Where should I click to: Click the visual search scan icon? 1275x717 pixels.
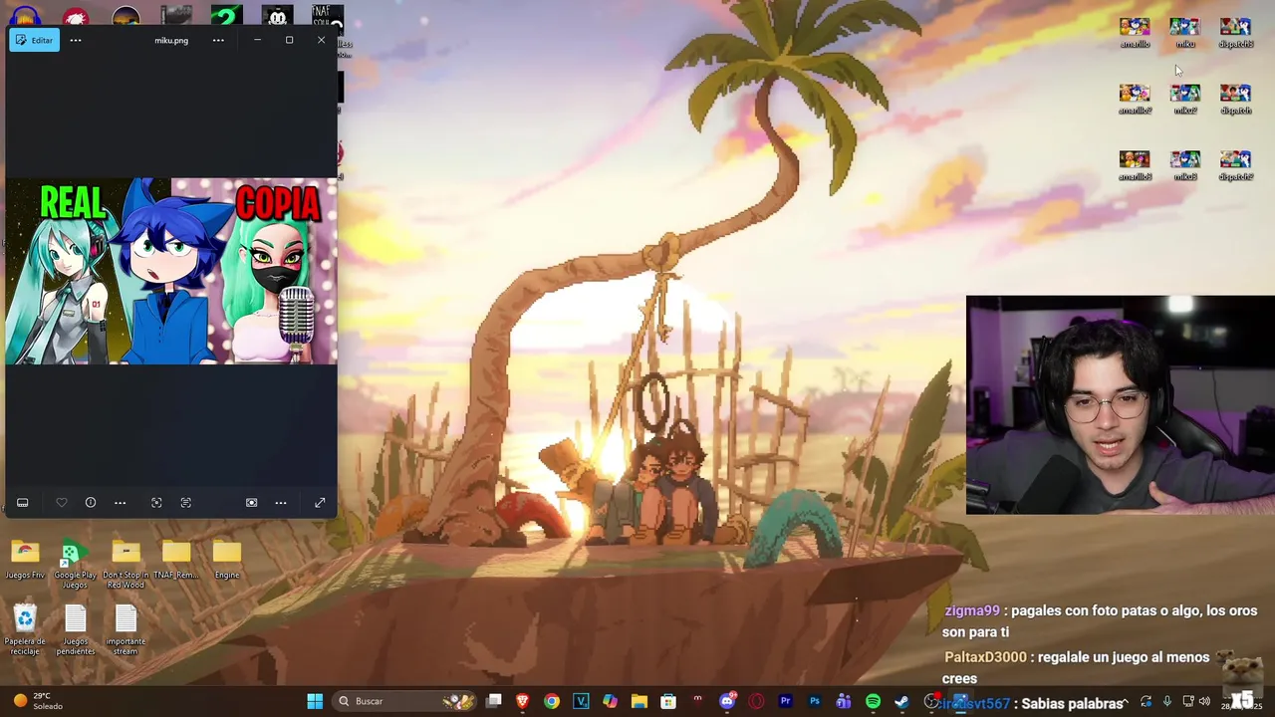pyautogui.click(x=156, y=503)
